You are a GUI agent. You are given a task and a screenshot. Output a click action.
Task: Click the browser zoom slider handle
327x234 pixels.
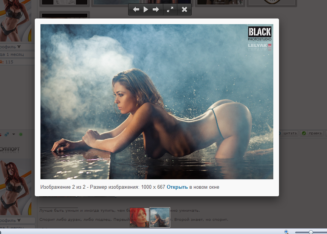[311, 232]
